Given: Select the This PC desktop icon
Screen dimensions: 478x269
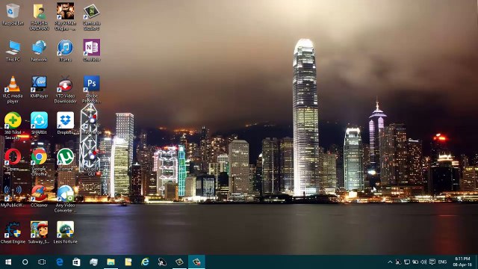Looking at the screenshot, I should (x=13, y=51).
